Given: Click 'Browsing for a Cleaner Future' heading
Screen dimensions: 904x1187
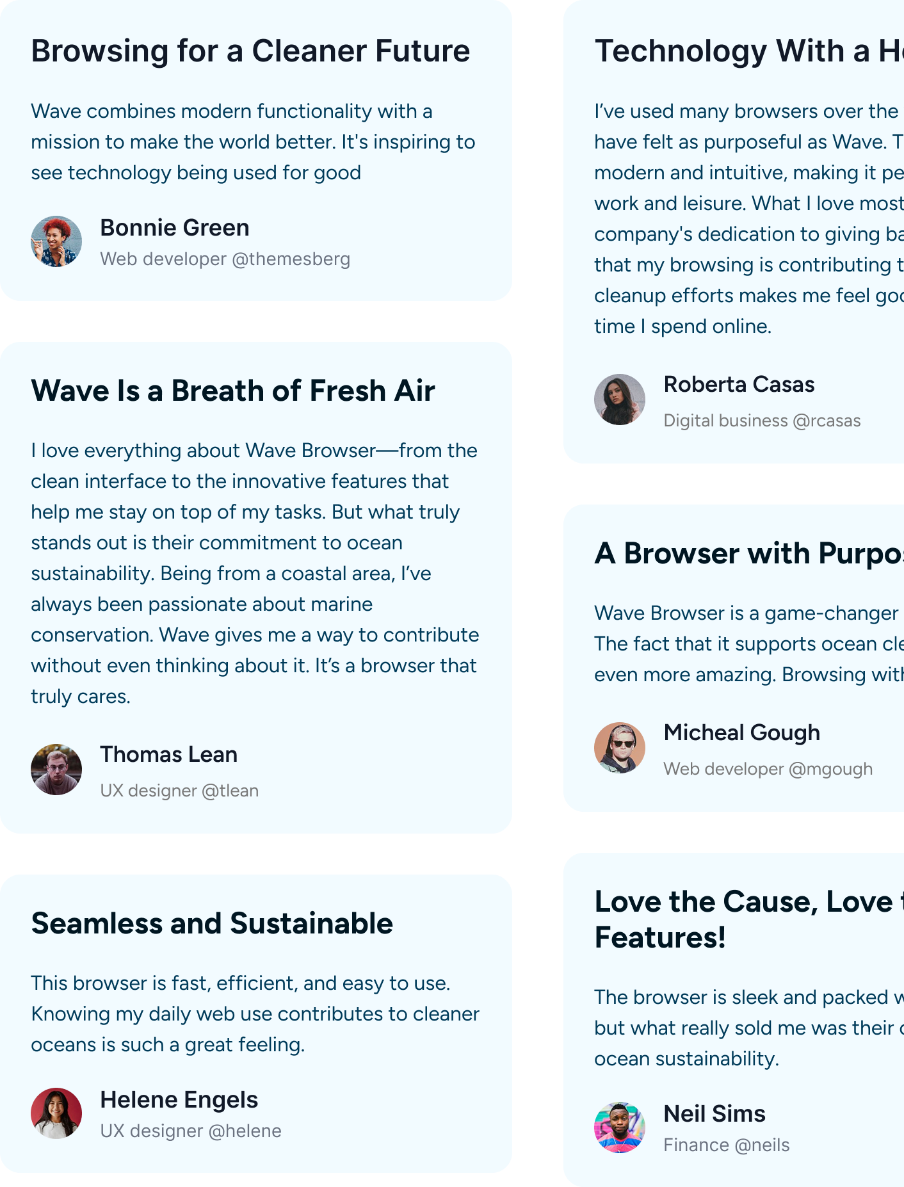Looking at the screenshot, I should click(250, 51).
